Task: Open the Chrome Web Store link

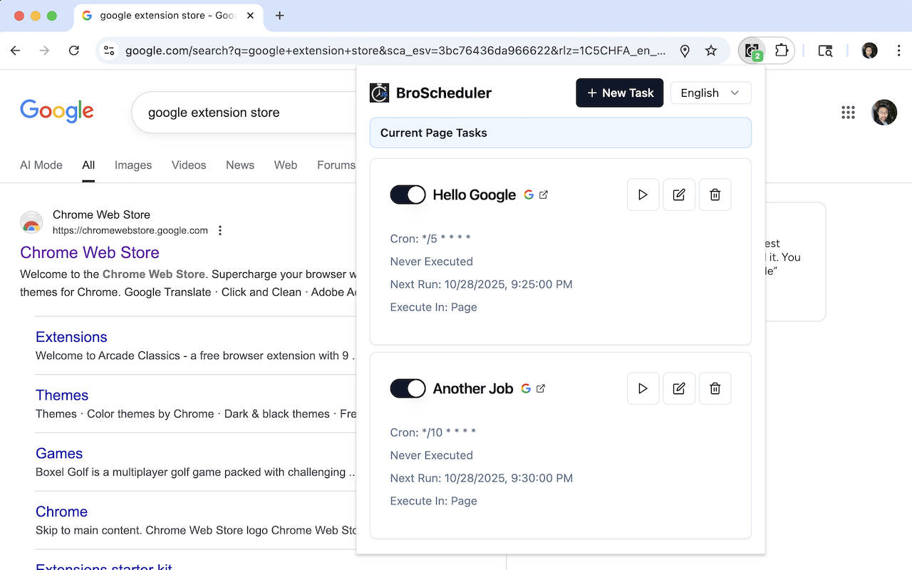Action: (90, 252)
